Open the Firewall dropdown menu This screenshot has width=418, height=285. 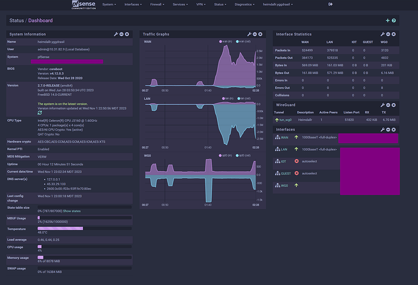point(157,5)
